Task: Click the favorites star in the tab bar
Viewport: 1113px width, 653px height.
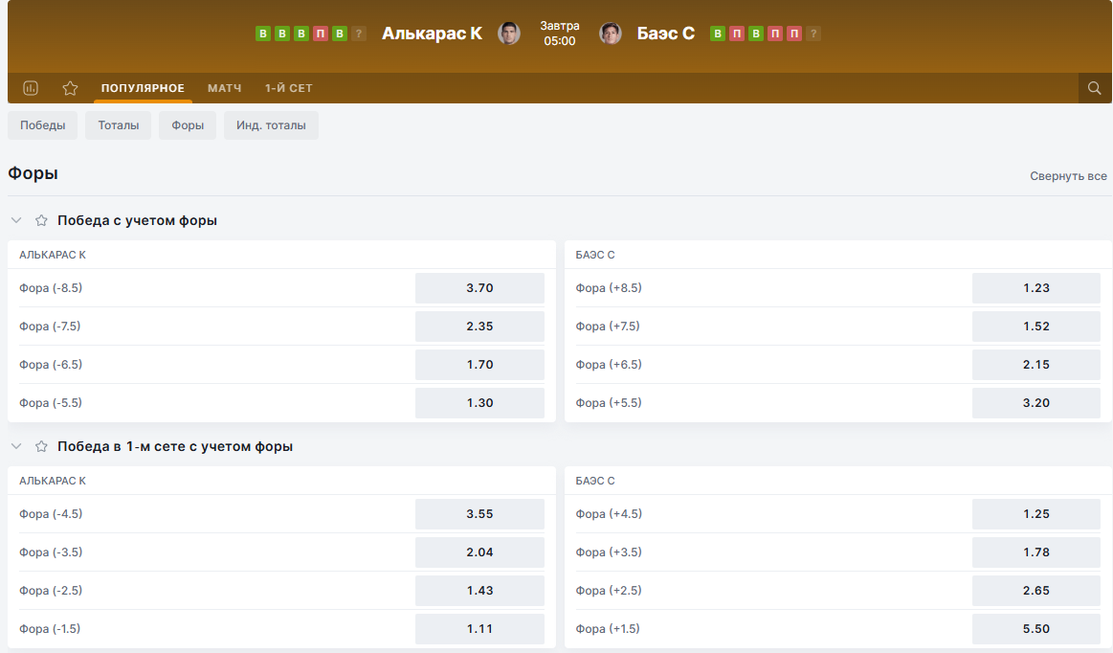Action: pyautogui.click(x=70, y=88)
